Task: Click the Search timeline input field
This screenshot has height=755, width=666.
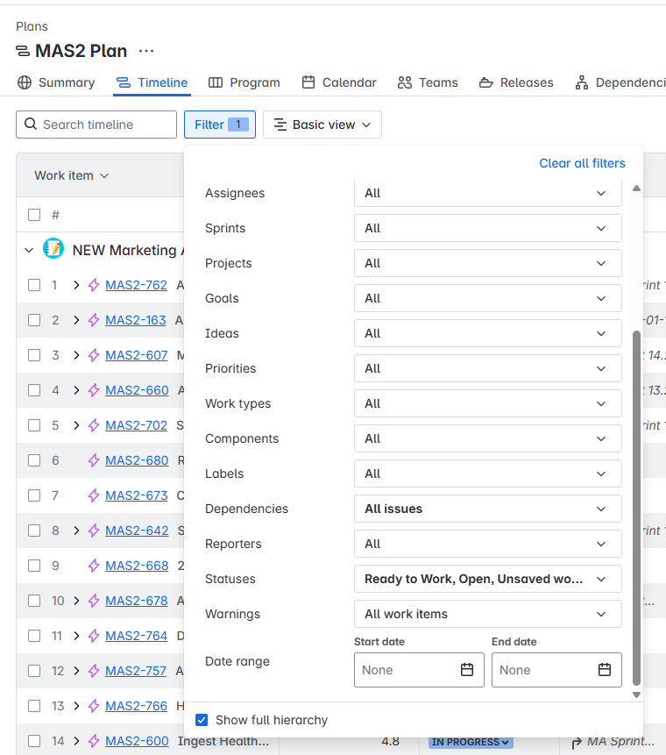Action: tap(96, 125)
